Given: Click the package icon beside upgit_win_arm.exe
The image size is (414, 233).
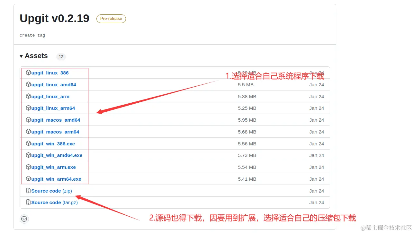Looking at the screenshot, I should [x=28, y=167].
